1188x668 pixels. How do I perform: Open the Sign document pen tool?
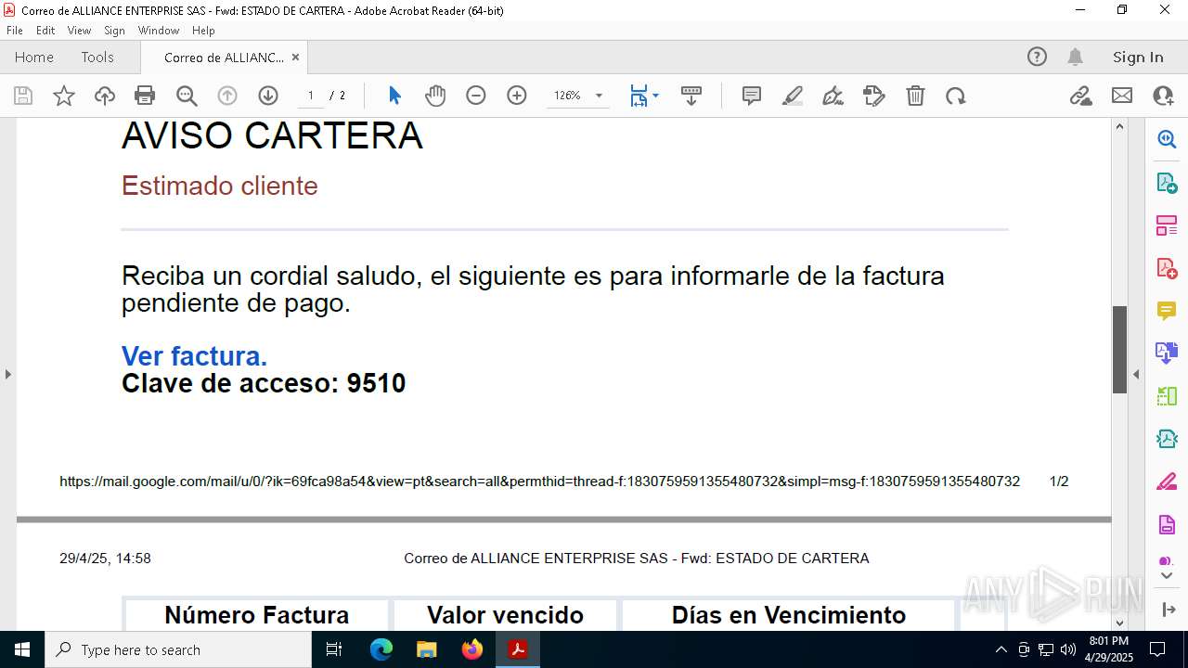(x=833, y=96)
